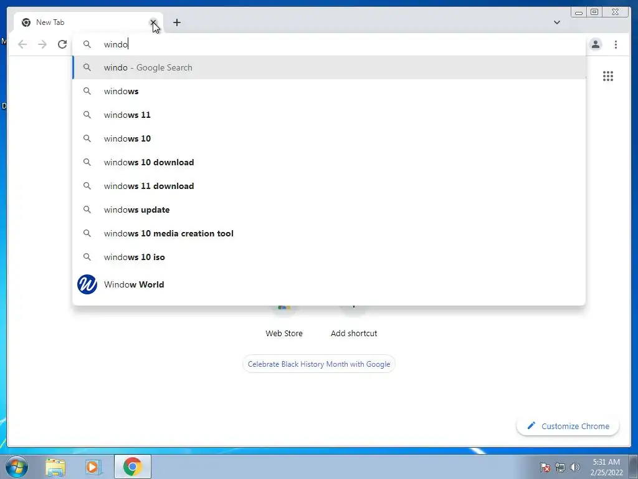Choose 'windows 11 download' suggestion

tap(329, 186)
